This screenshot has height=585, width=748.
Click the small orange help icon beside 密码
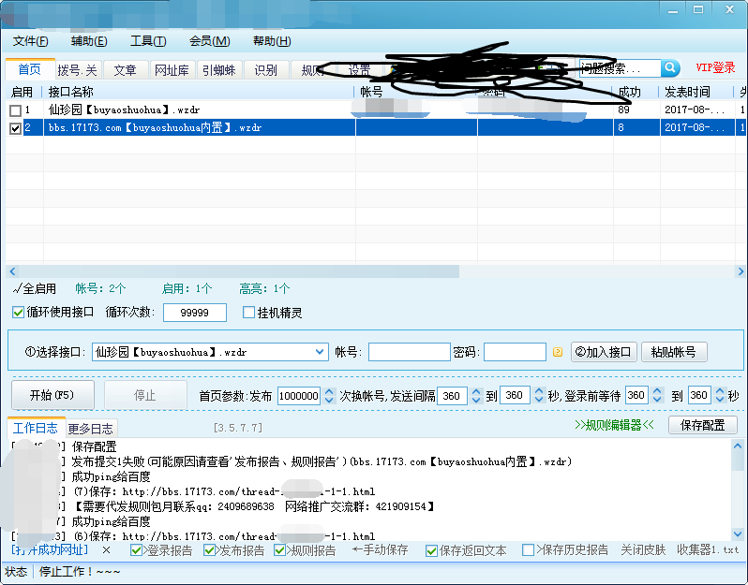tap(557, 352)
